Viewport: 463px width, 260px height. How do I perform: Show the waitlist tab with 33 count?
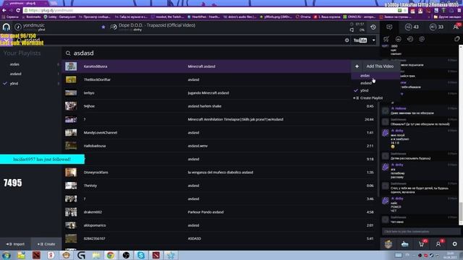click(436, 27)
